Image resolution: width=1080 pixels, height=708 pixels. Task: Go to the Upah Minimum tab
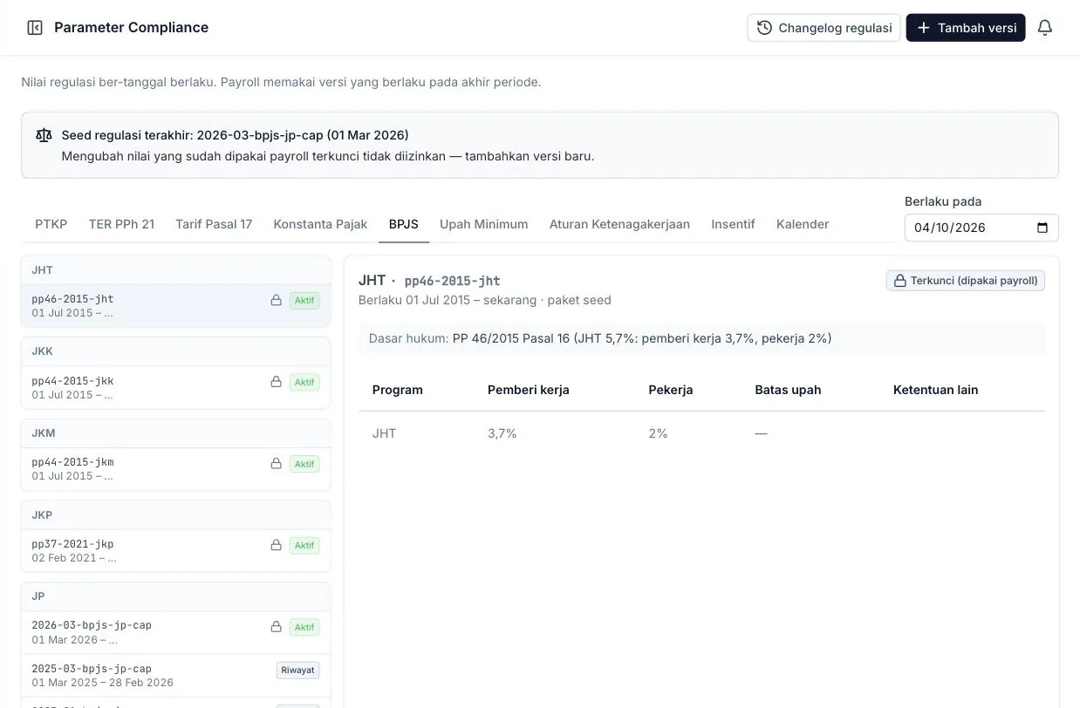484,224
